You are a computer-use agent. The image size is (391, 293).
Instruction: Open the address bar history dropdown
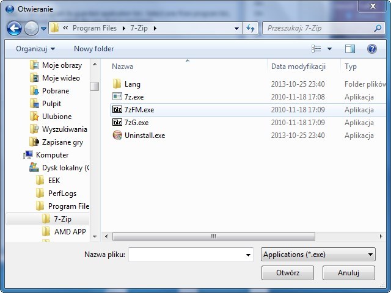click(236, 29)
